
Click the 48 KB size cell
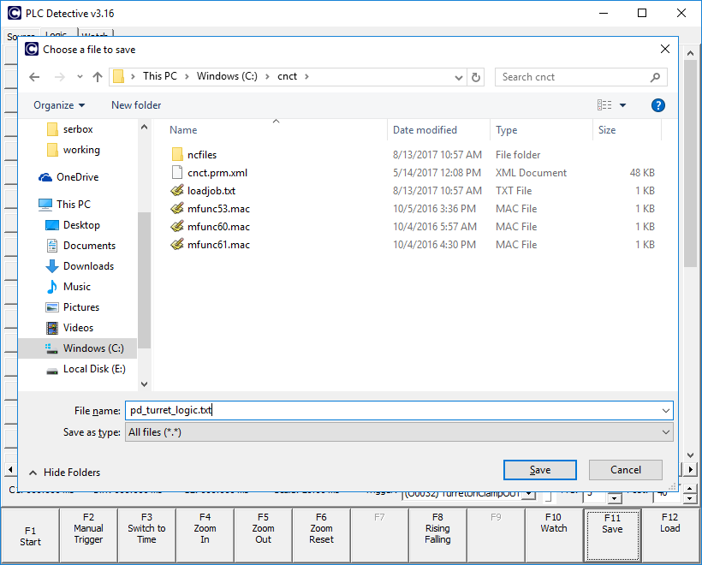(x=642, y=173)
